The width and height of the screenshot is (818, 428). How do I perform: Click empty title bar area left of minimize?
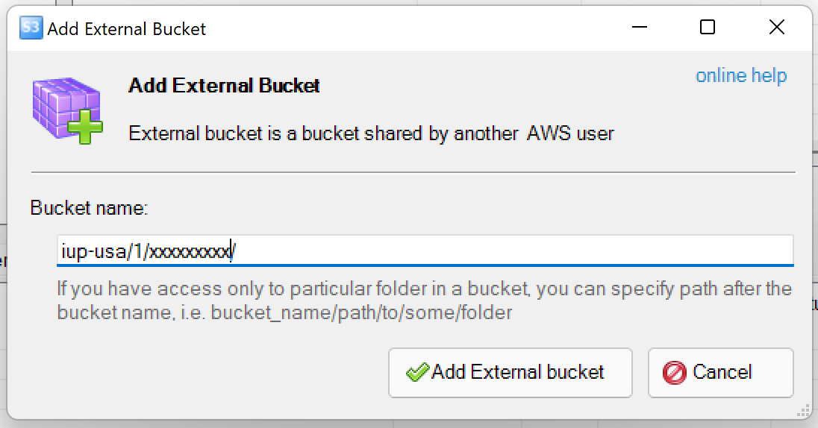[410, 28]
